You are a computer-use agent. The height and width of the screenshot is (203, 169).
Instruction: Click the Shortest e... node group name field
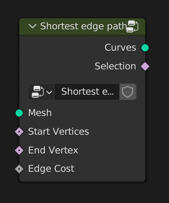87,92
